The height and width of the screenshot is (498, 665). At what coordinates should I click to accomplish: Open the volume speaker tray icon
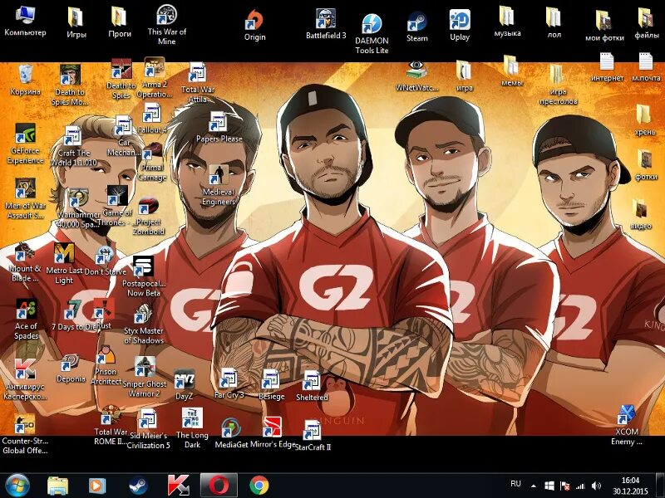pyautogui.click(x=596, y=486)
